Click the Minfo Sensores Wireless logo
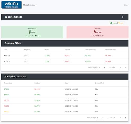Screen dimensions: 131x124 pos(12,5)
